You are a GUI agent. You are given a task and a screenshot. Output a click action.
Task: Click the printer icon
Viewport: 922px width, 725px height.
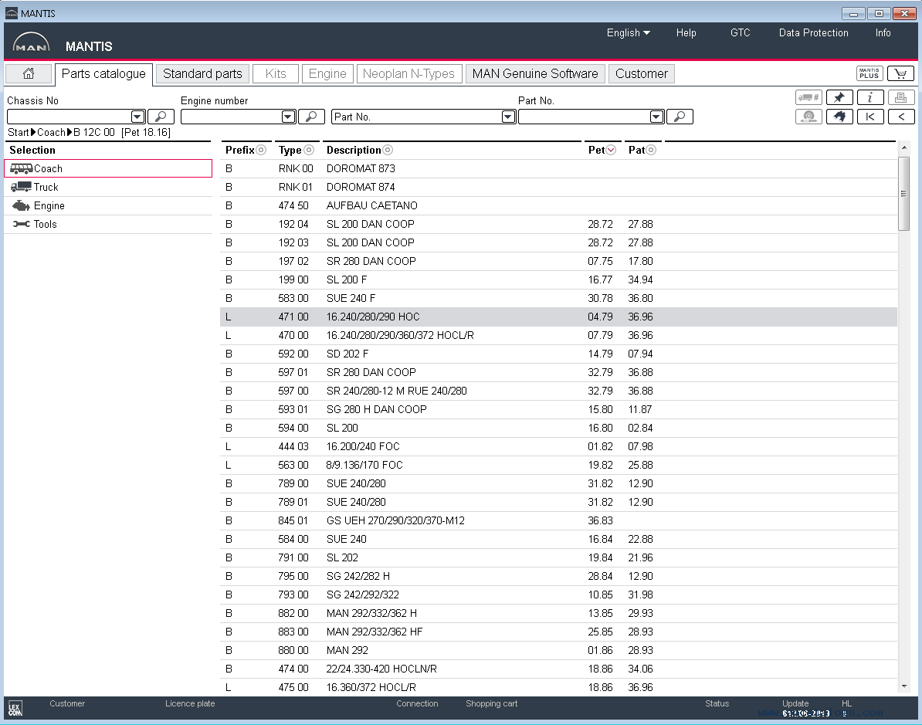[x=900, y=97]
